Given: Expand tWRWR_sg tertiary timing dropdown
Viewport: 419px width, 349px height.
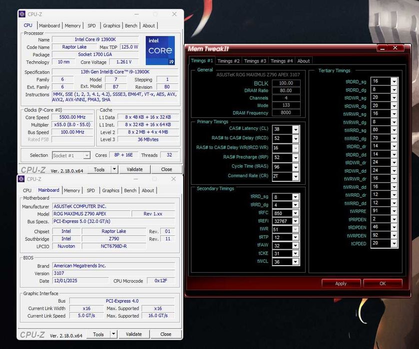Looking at the screenshot, I should click(x=394, y=114).
